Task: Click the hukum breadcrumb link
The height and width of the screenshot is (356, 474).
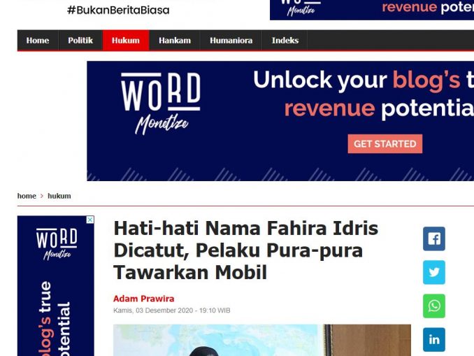Action: point(59,196)
